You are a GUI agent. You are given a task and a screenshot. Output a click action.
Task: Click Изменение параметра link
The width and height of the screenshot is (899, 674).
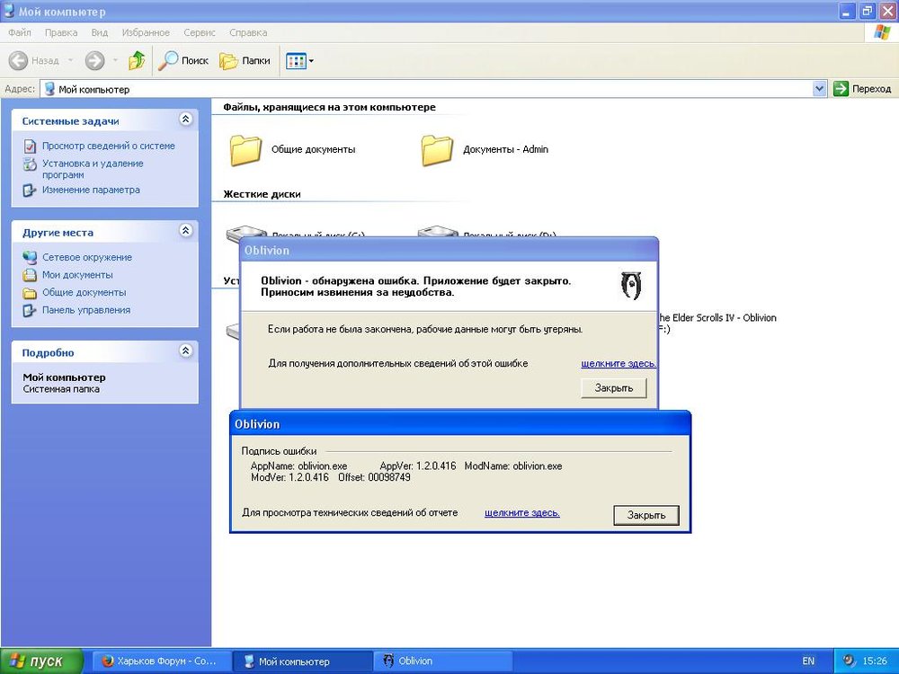click(x=91, y=190)
